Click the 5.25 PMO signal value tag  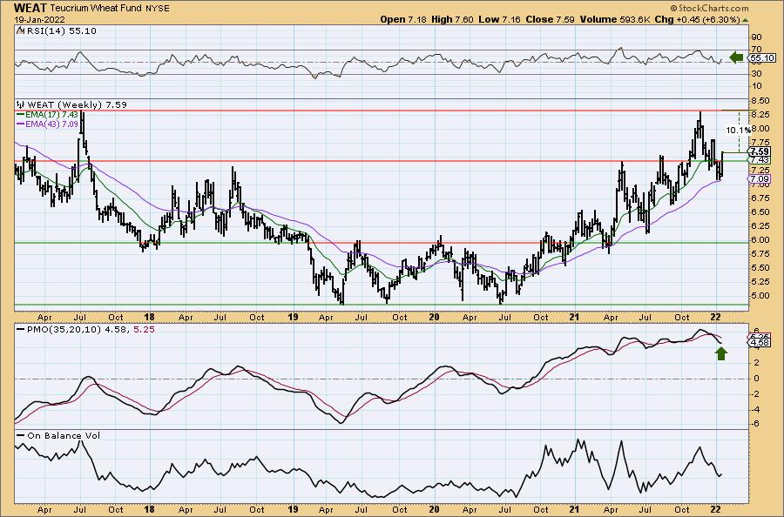pos(760,336)
